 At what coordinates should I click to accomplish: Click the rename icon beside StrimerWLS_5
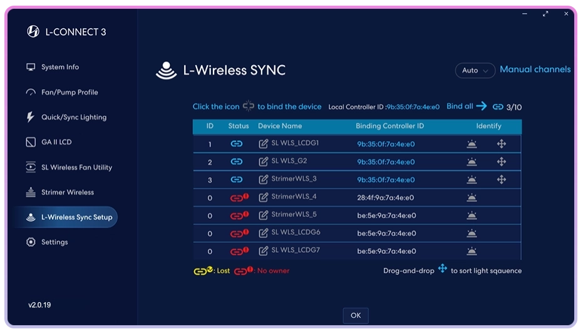click(x=264, y=215)
